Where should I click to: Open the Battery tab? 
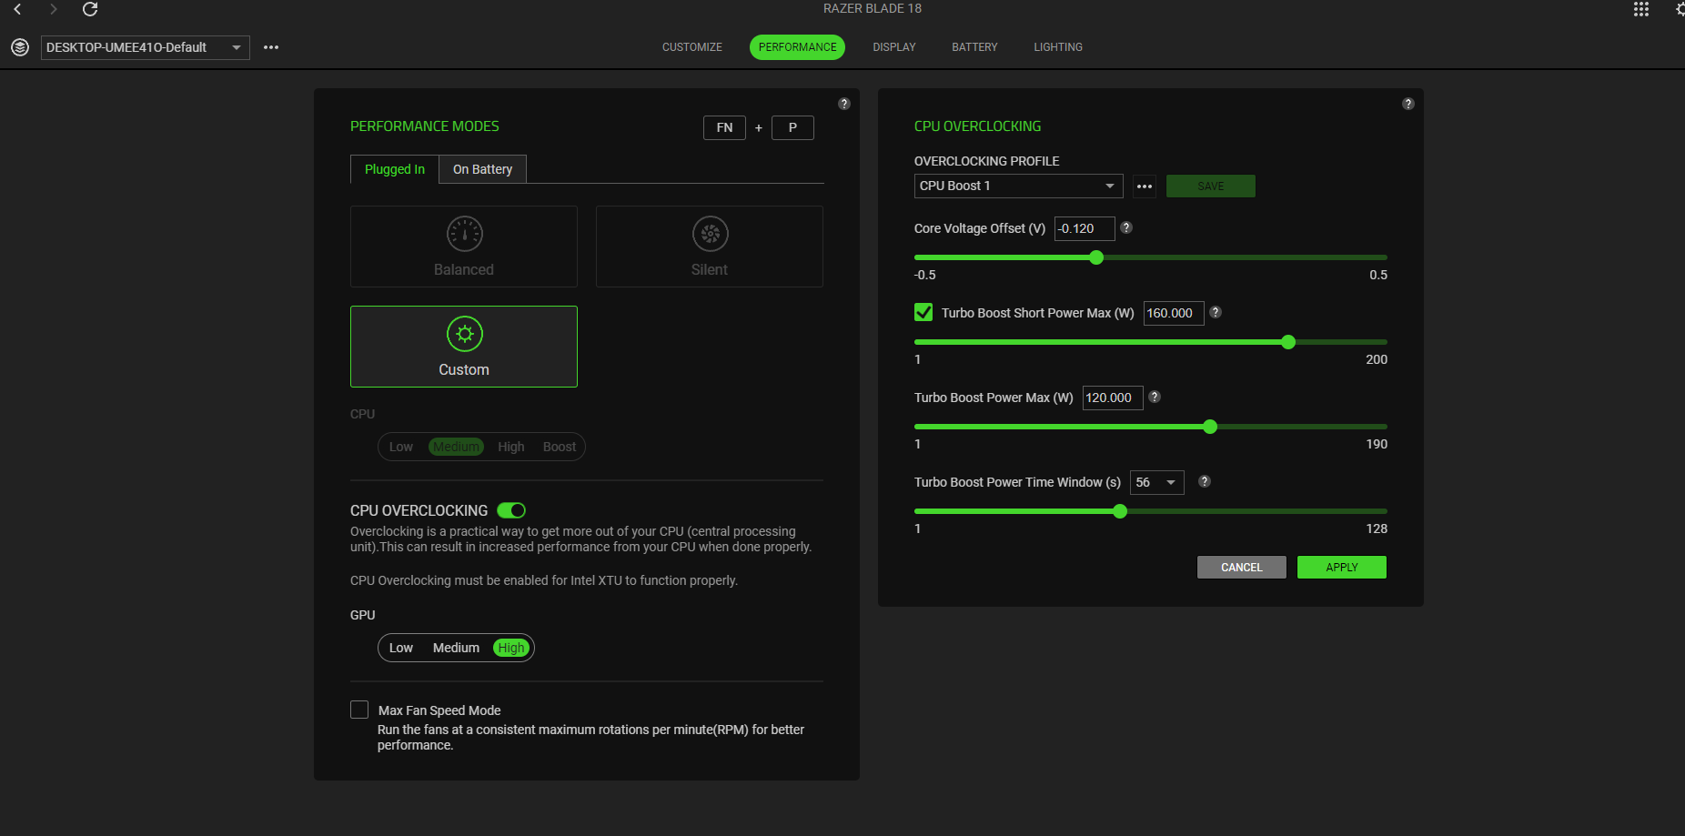tap(975, 47)
